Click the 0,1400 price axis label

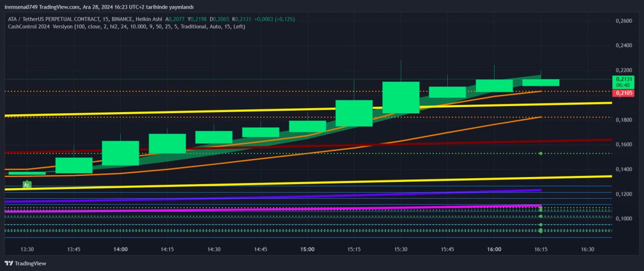pyautogui.click(x=624, y=169)
